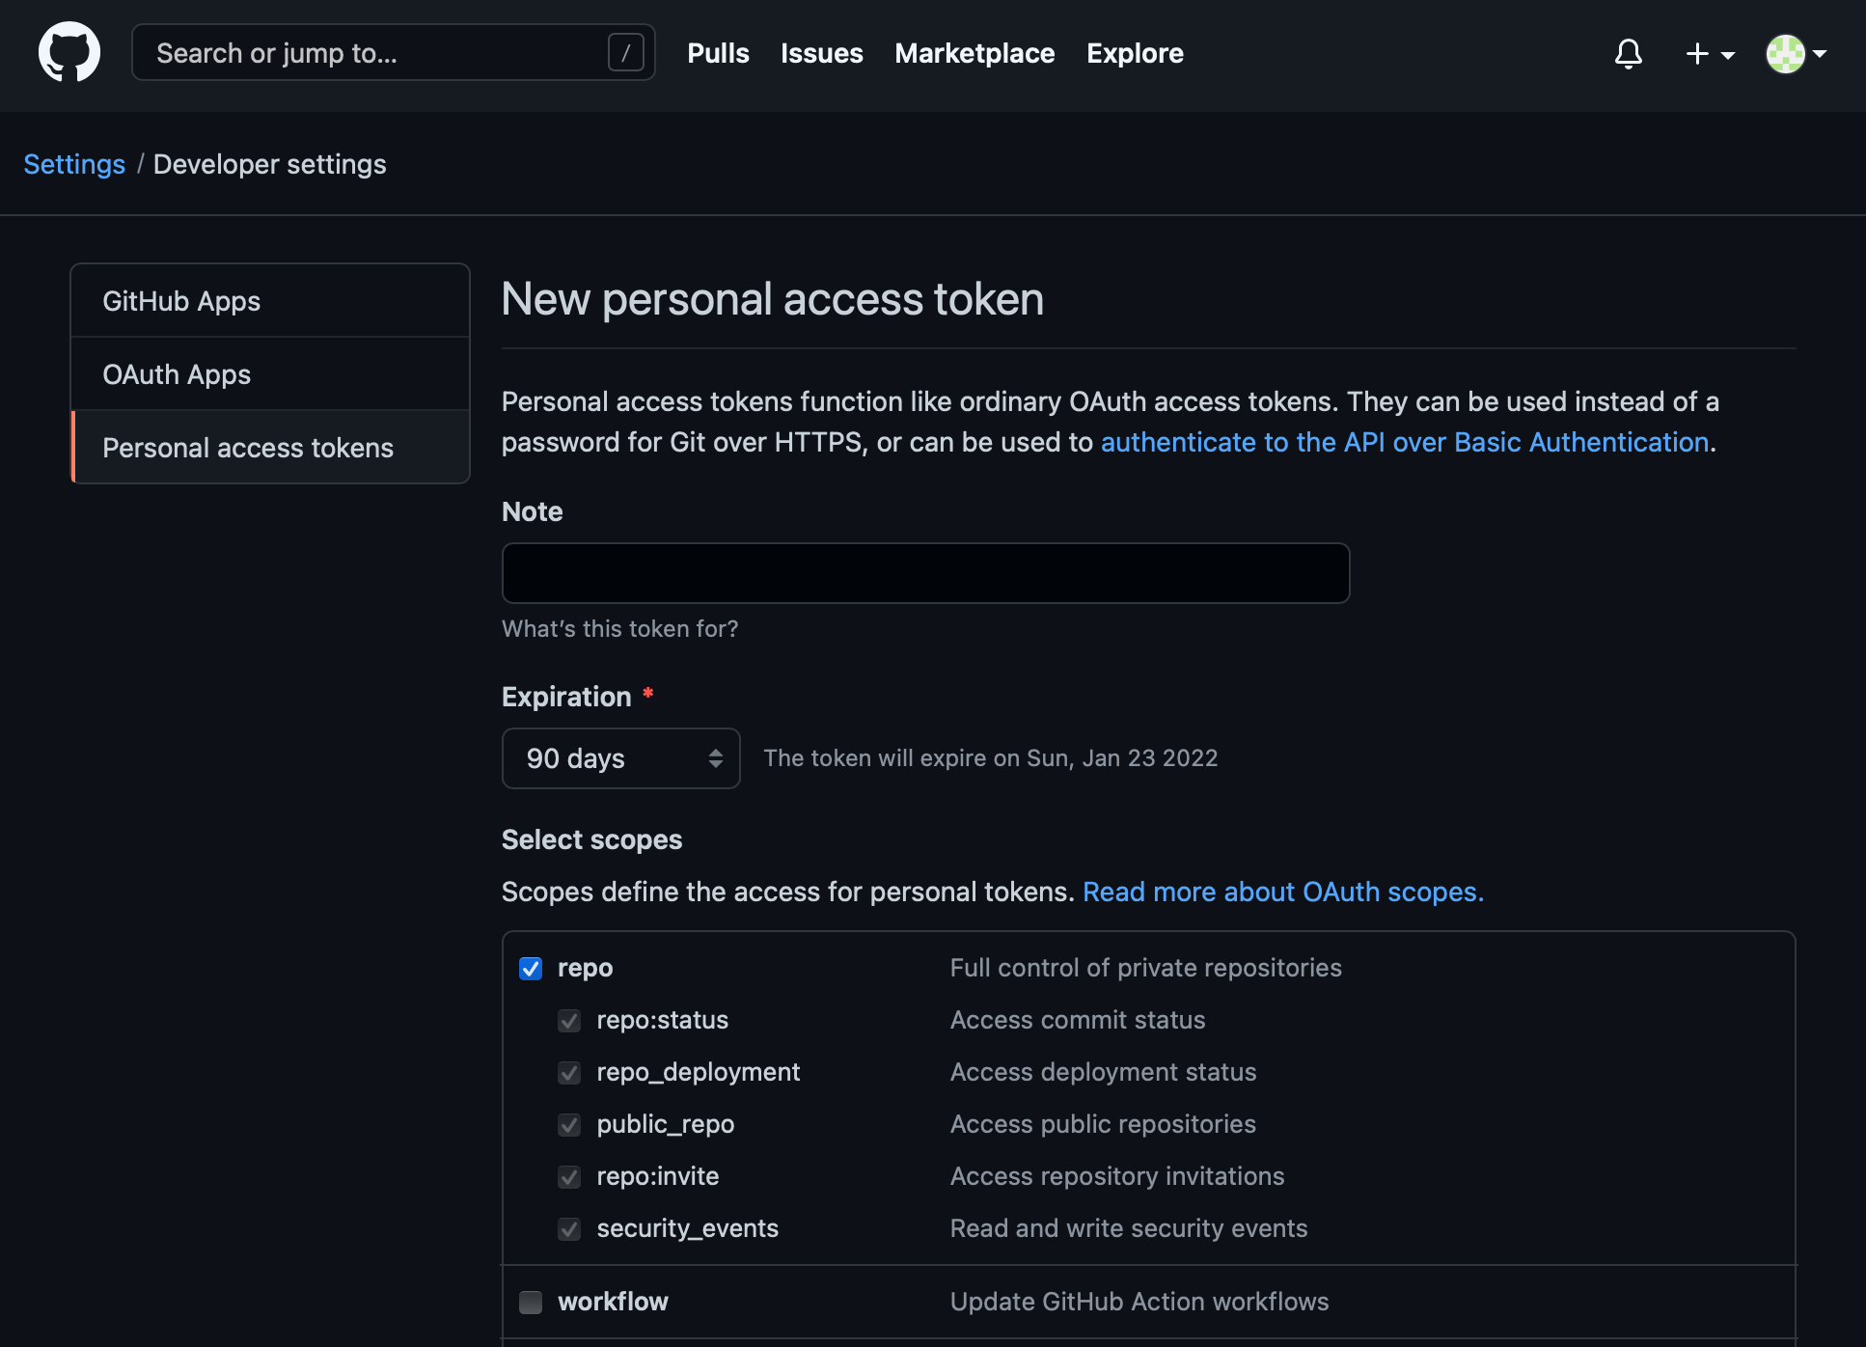Uncheck the repo scope checkbox
This screenshot has height=1347, width=1866.
tap(531, 969)
